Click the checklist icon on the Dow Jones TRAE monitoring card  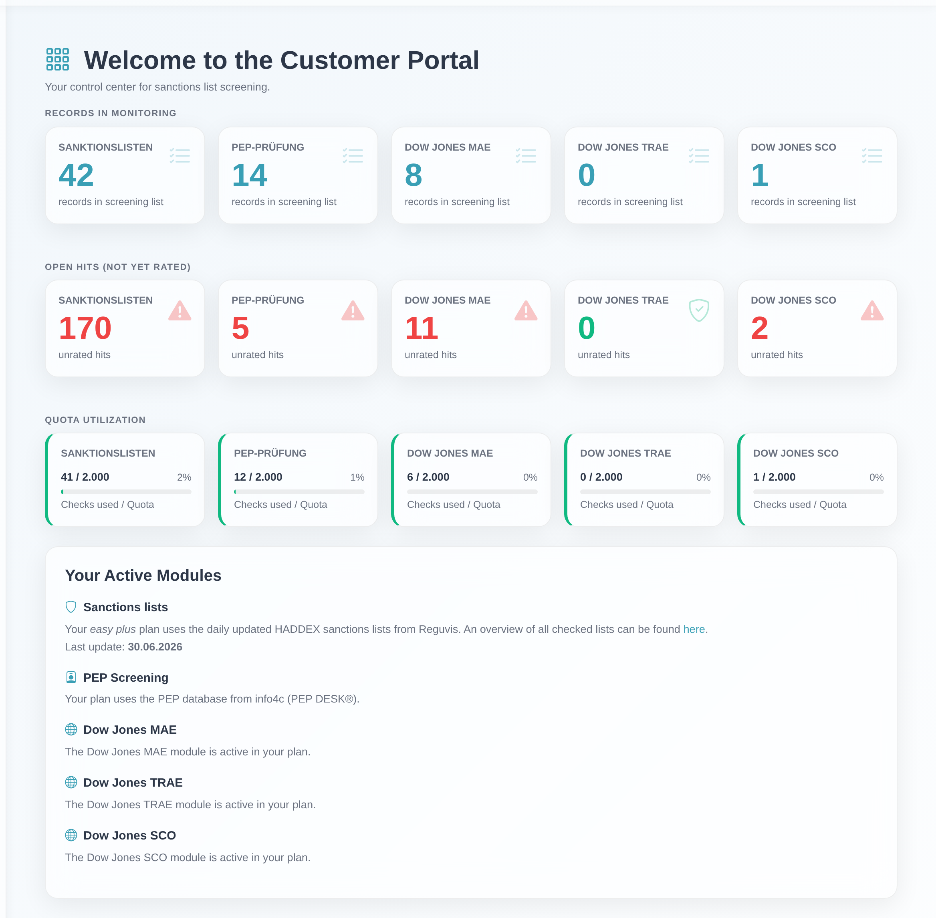699,156
